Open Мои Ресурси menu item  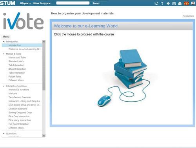(x=42, y=3)
